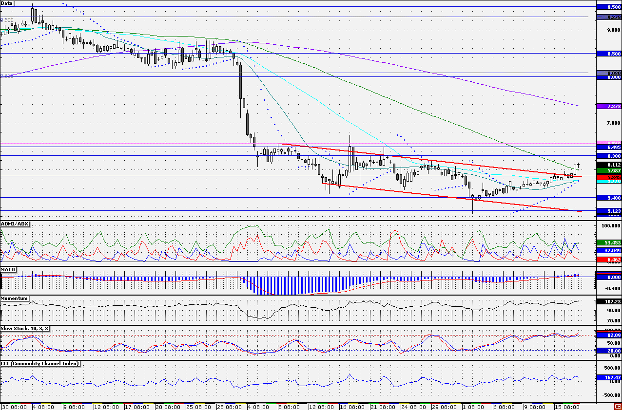Select the Momentum indicator pane label
Viewport: 622px width, 410px height.
(x=14, y=298)
